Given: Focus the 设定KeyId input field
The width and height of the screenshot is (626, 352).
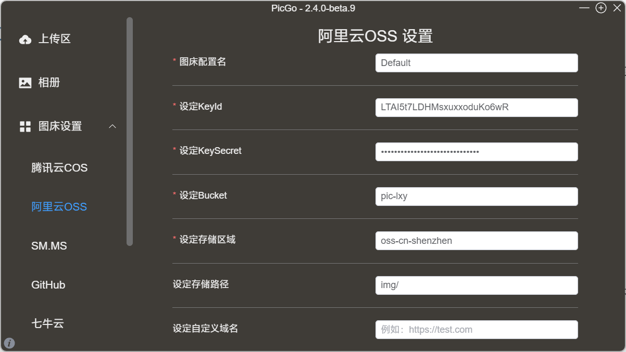Looking at the screenshot, I should coord(476,108).
